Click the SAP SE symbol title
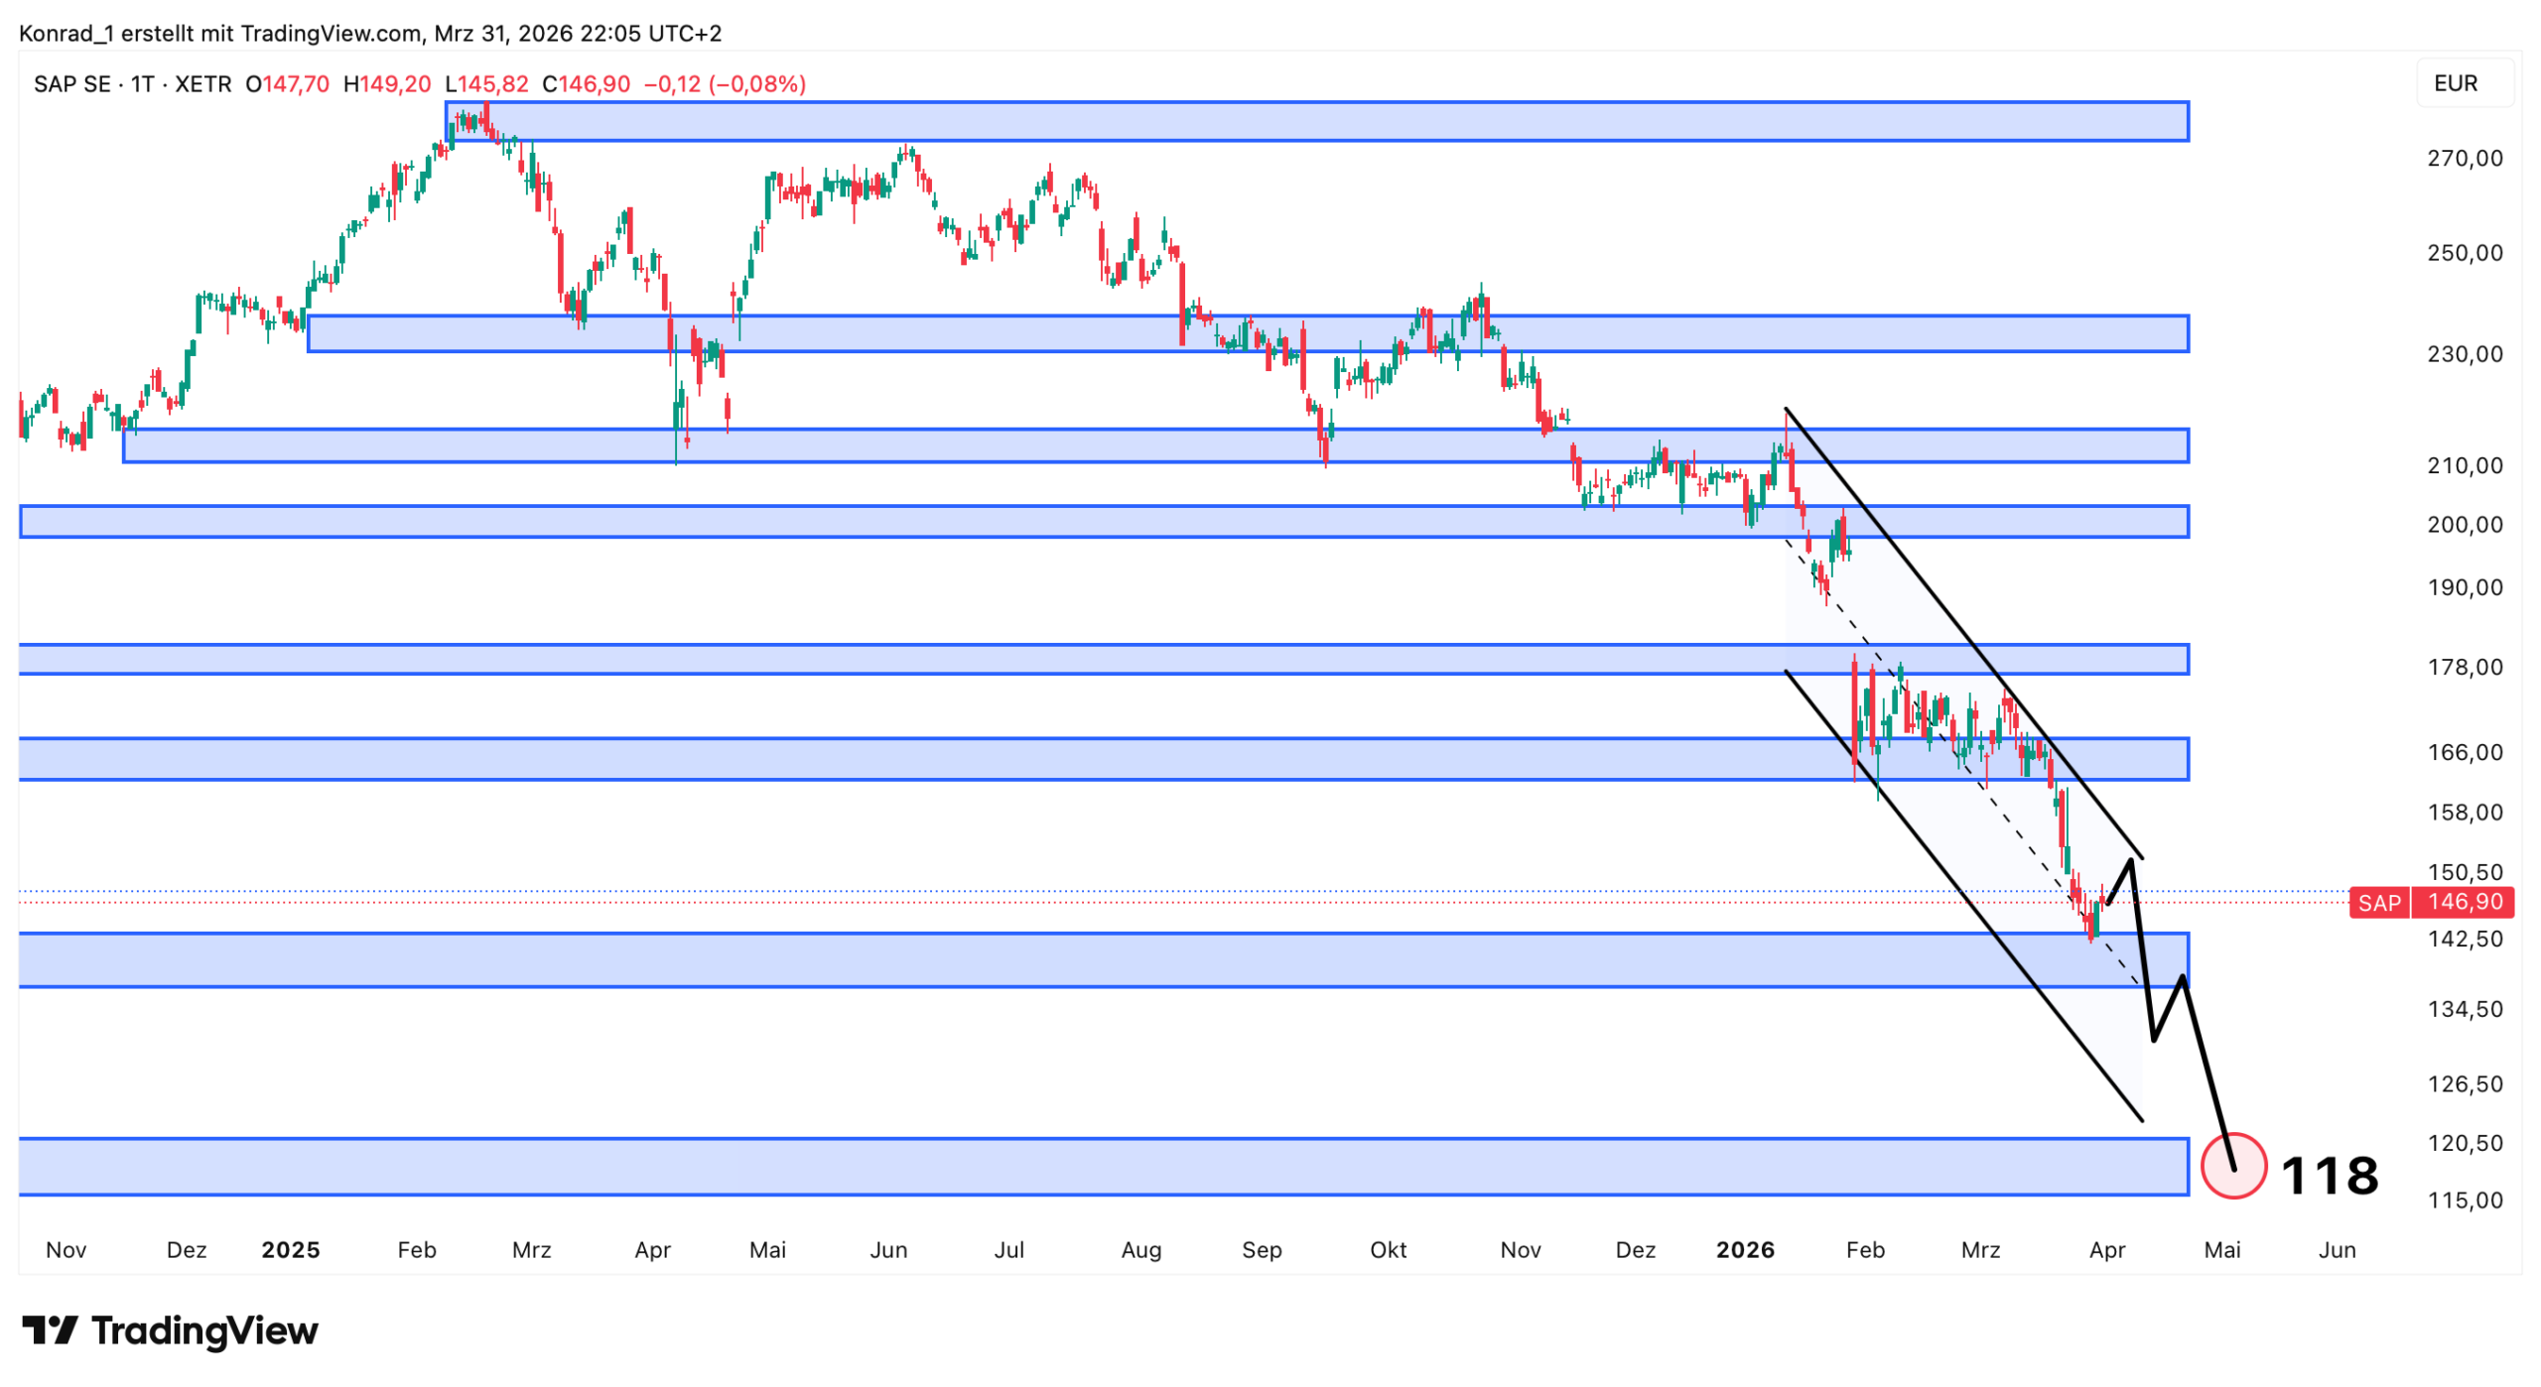Image resolution: width=2541 pixels, height=1387 pixels. click(71, 84)
